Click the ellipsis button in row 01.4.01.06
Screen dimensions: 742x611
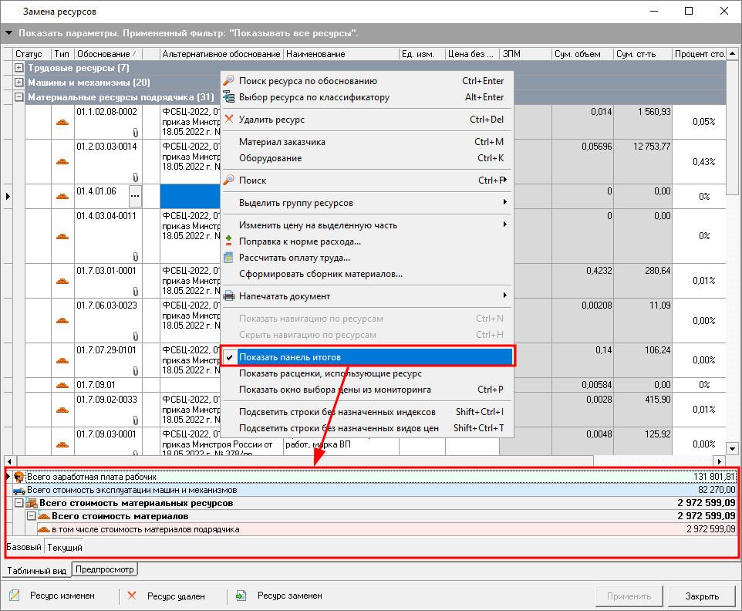point(135,195)
